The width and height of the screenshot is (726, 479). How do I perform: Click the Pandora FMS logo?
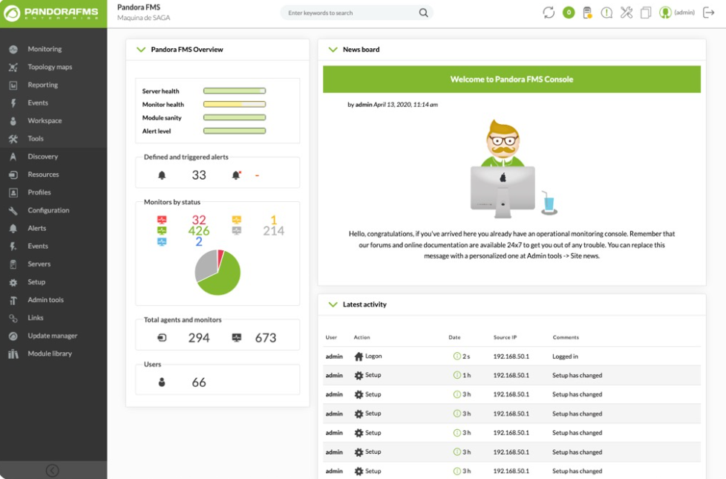[53, 13]
